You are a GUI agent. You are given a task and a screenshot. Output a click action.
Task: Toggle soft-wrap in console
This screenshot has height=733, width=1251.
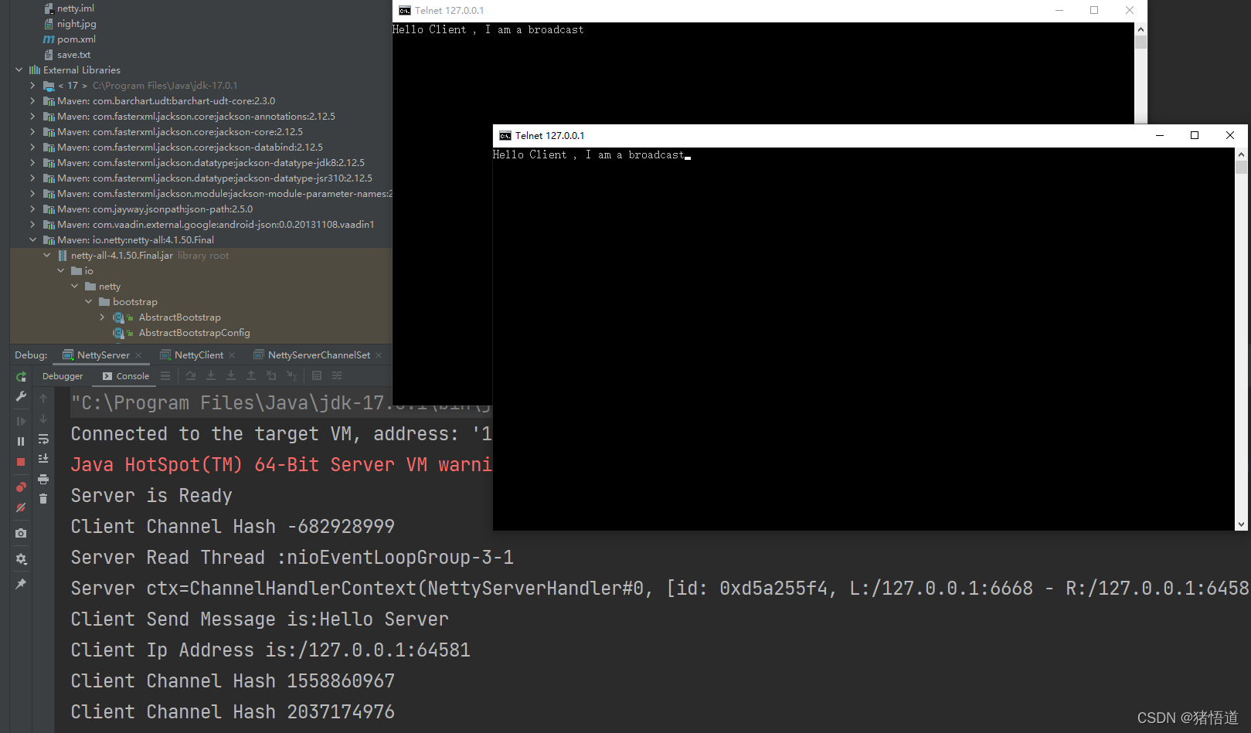click(43, 439)
